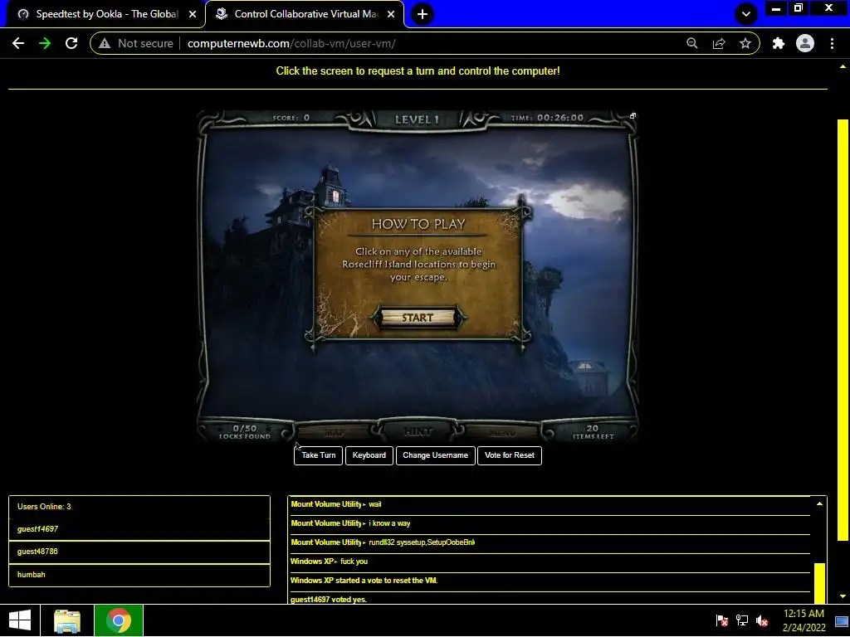850x637 pixels.
Task: Start the game with the START button
Action: tap(418, 318)
